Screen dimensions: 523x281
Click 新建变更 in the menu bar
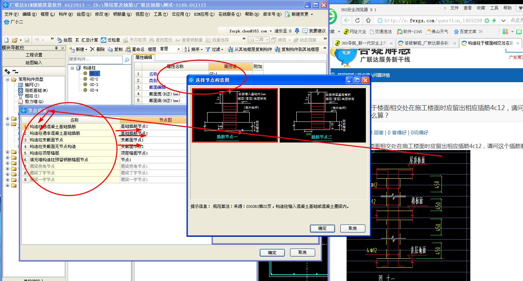point(299,14)
